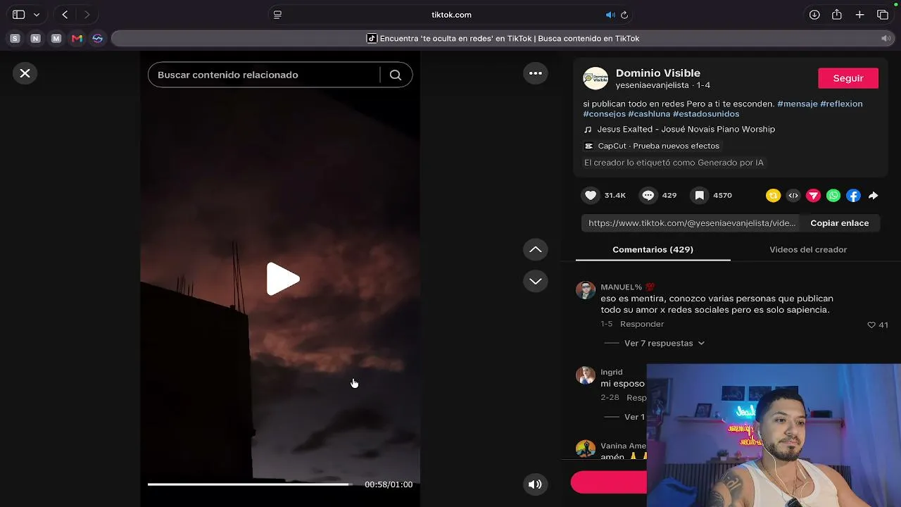Open the #reflexion hashtag
This screenshot has width=901, height=507.
coord(841,104)
